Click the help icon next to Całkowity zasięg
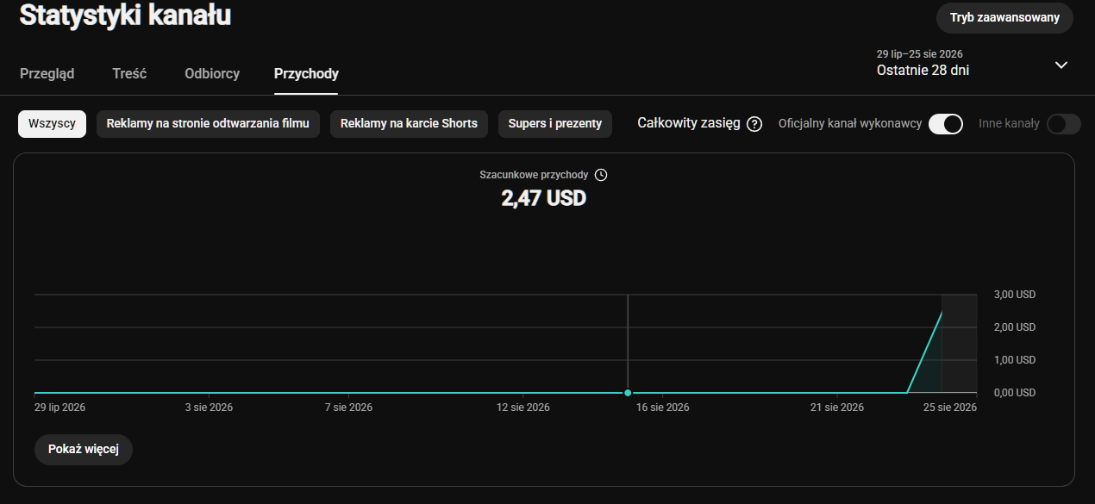This screenshot has height=504, width=1095. coord(754,124)
